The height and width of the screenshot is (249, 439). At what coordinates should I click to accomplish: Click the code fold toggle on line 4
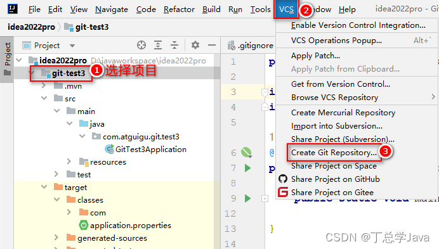coord(265,107)
